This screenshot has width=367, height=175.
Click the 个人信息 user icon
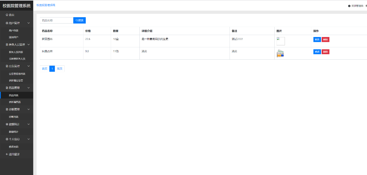coord(7,139)
